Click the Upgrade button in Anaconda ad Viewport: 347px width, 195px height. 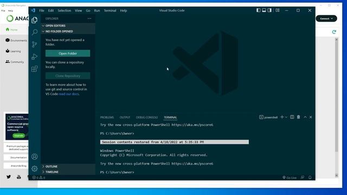coord(18,135)
